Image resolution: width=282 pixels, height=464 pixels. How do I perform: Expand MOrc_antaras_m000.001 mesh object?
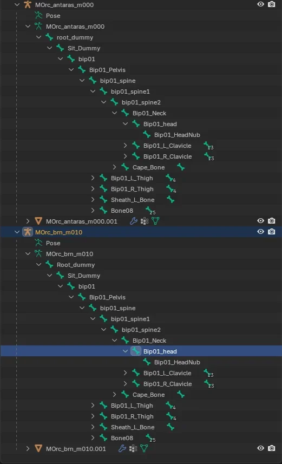pos(28,221)
